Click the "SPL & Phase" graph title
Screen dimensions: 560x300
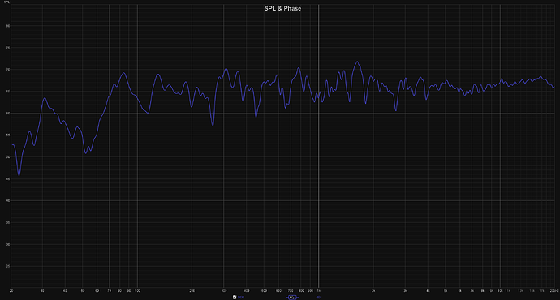(282, 9)
